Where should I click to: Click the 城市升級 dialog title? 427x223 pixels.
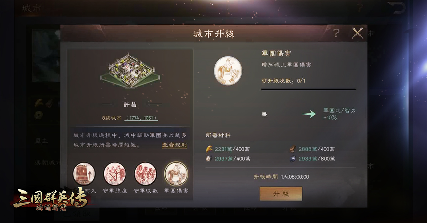213,34
